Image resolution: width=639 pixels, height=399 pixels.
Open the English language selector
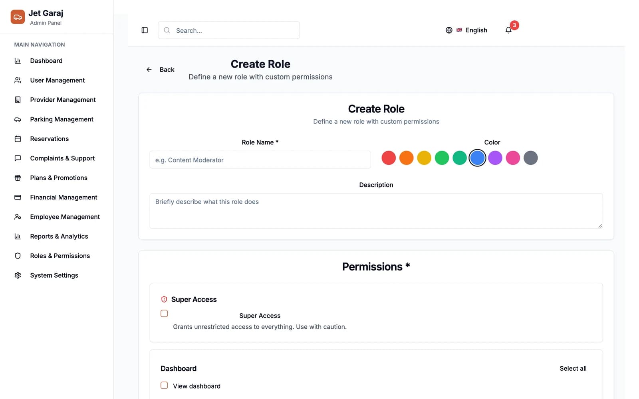coord(466,30)
